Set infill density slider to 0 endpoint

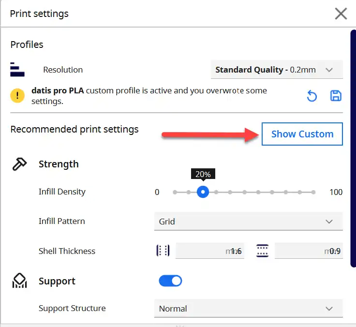coord(175,193)
